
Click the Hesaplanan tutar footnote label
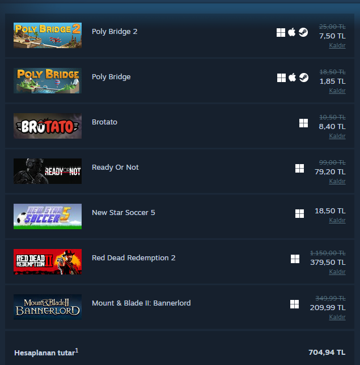coord(46,353)
